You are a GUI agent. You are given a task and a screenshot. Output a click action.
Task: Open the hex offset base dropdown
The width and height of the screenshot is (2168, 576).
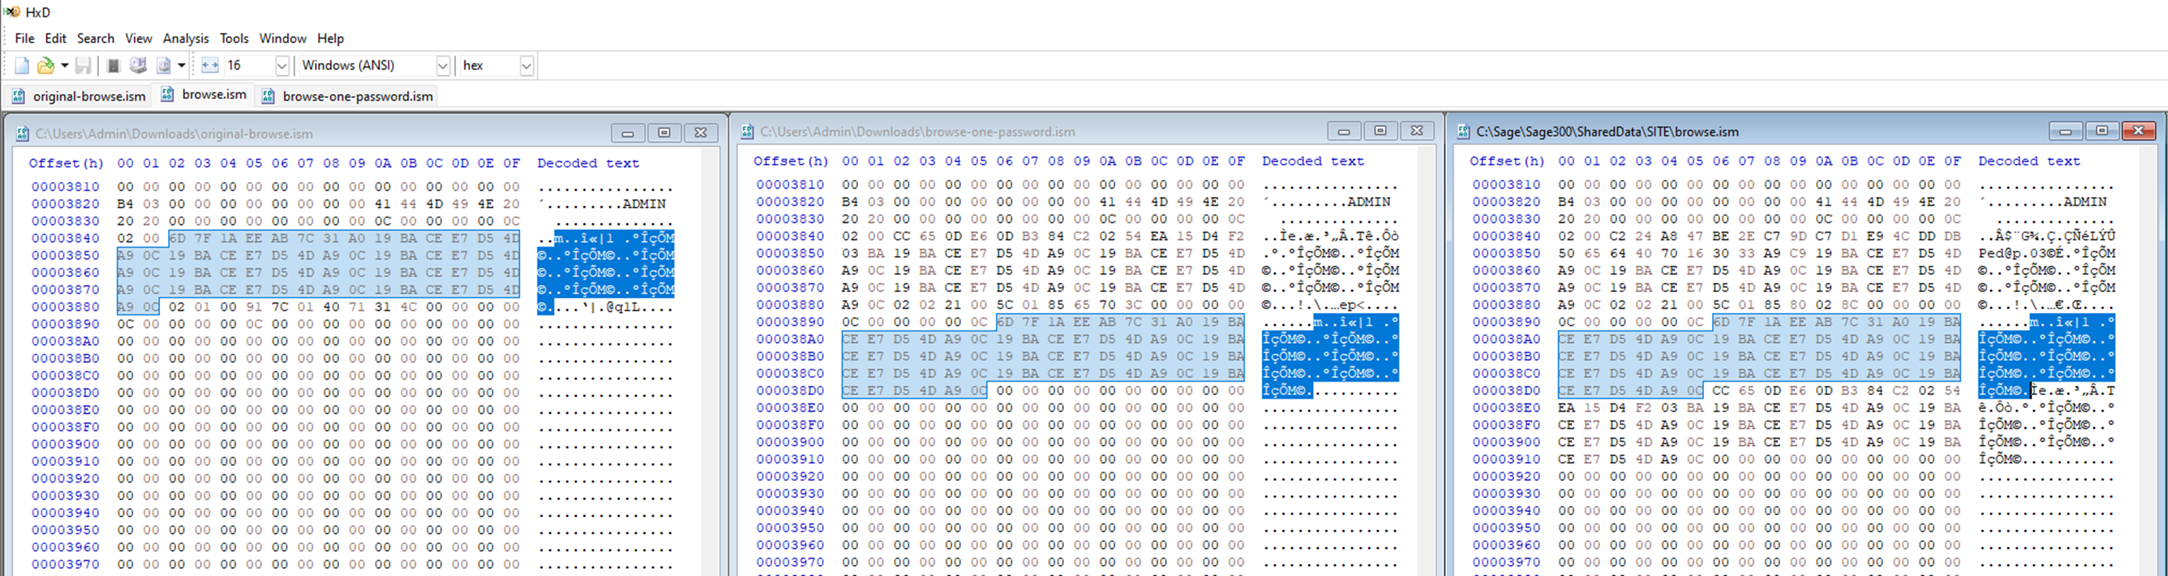526,66
